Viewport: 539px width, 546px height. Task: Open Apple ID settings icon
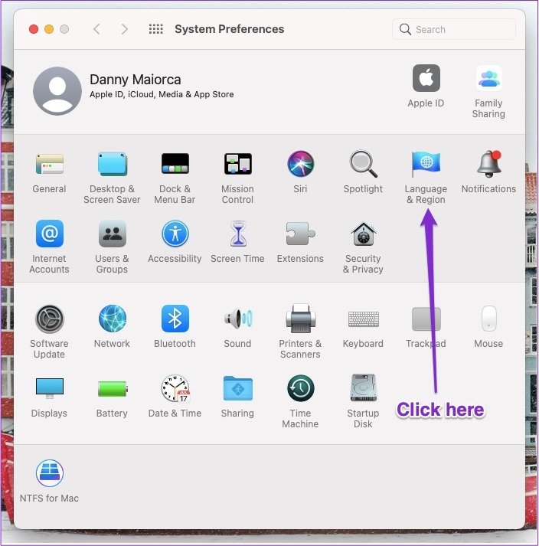click(426, 78)
